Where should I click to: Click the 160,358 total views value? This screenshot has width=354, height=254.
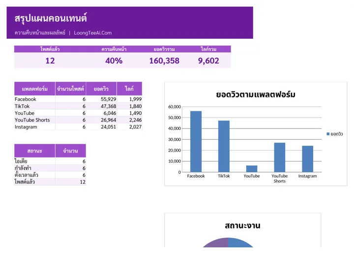(164, 61)
